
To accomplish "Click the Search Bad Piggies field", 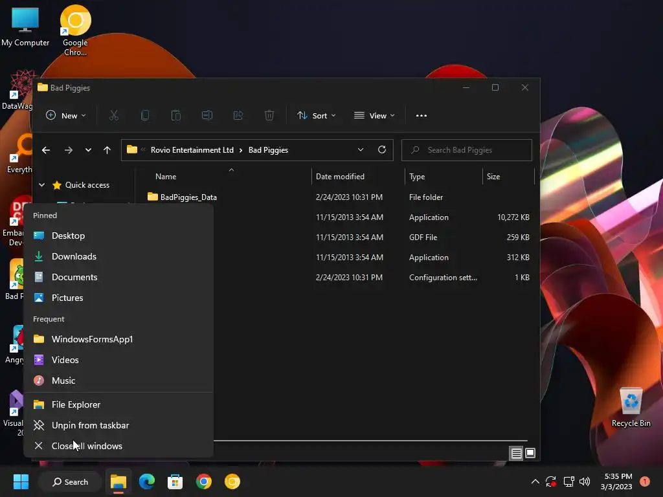I will pos(466,150).
